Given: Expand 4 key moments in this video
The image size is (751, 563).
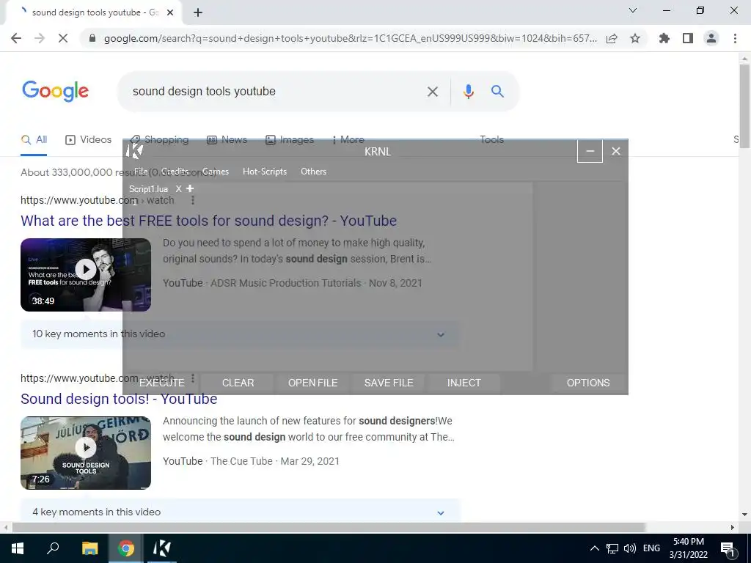Looking at the screenshot, I should pyautogui.click(x=240, y=511).
